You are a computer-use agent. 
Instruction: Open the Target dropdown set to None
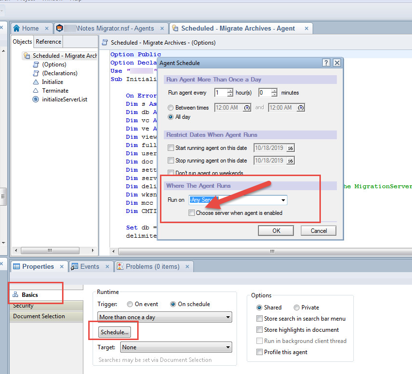click(228, 347)
